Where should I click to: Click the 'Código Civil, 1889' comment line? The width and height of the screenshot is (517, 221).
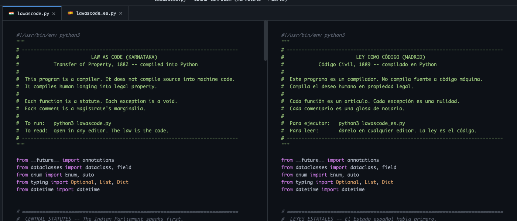pos(377,64)
